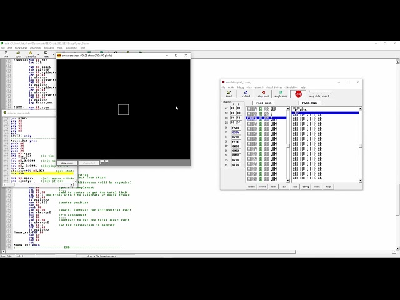The width and height of the screenshot is (400, 300).
Task: Click the AX high byte register field
Action: pyautogui.click(x=233, y=108)
